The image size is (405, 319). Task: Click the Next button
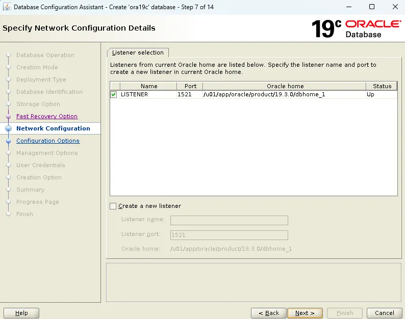305,313
